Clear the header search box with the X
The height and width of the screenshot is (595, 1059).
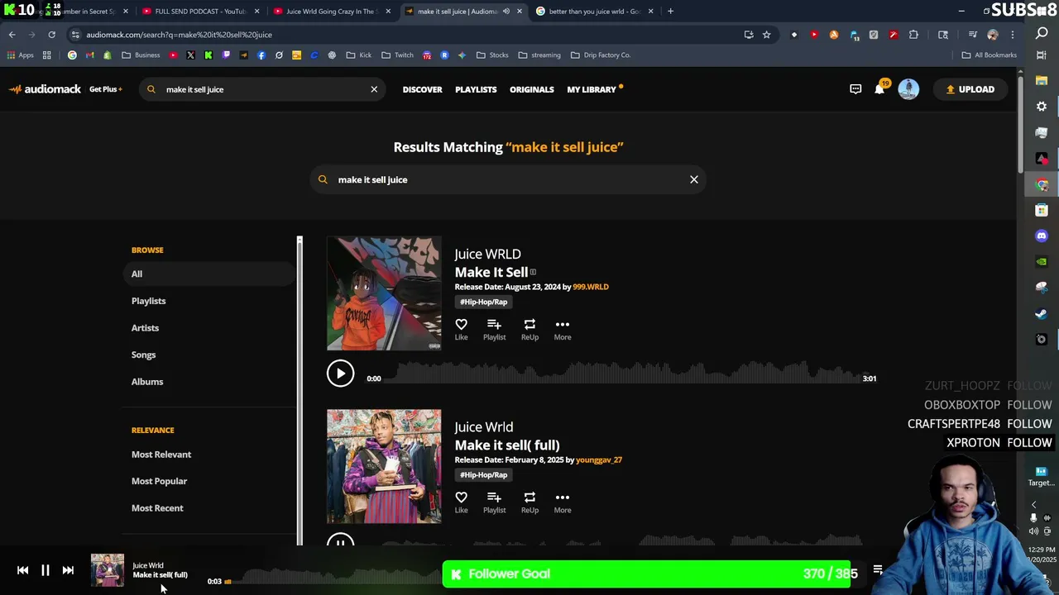[374, 89]
